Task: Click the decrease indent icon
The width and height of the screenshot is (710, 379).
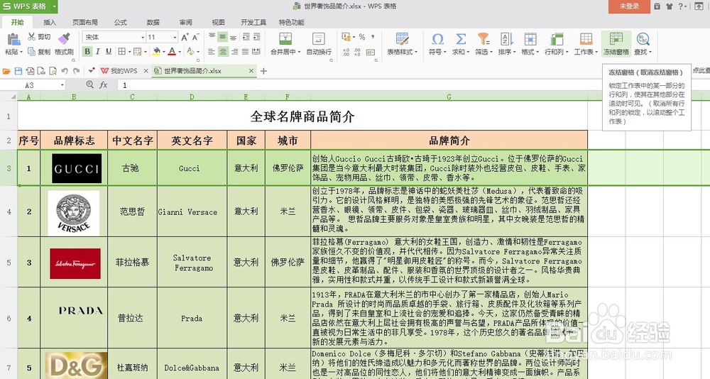Action: [x=246, y=37]
